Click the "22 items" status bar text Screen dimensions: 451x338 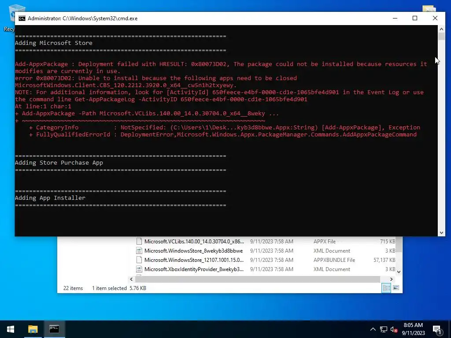(73, 288)
